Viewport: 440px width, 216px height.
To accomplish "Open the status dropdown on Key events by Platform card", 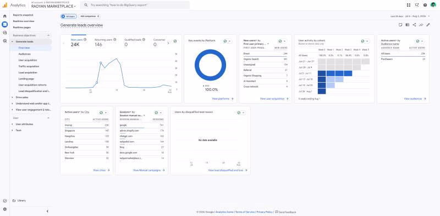I will click(227, 41).
